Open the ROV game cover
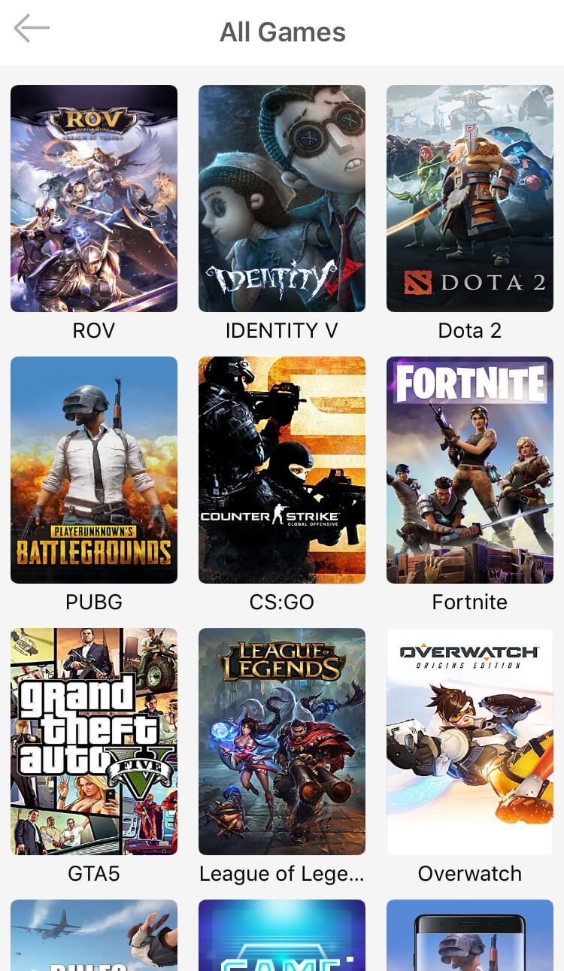 point(94,199)
